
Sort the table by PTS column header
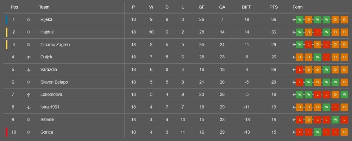click(273, 7)
